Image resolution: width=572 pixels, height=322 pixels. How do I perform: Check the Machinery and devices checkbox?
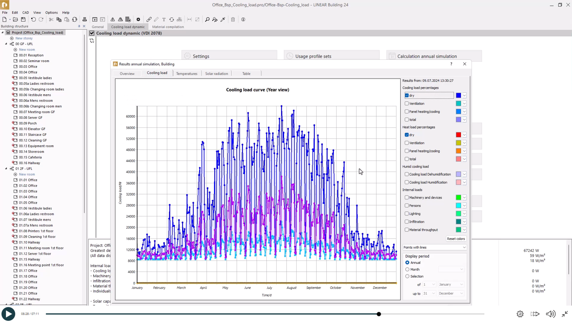[x=407, y=198]
